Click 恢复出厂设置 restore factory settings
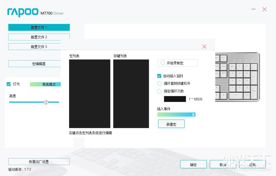 39,162
